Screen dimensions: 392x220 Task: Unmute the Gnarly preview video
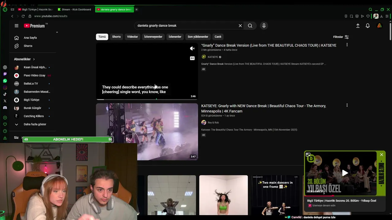pyautogui.click(x=192, y=48)
